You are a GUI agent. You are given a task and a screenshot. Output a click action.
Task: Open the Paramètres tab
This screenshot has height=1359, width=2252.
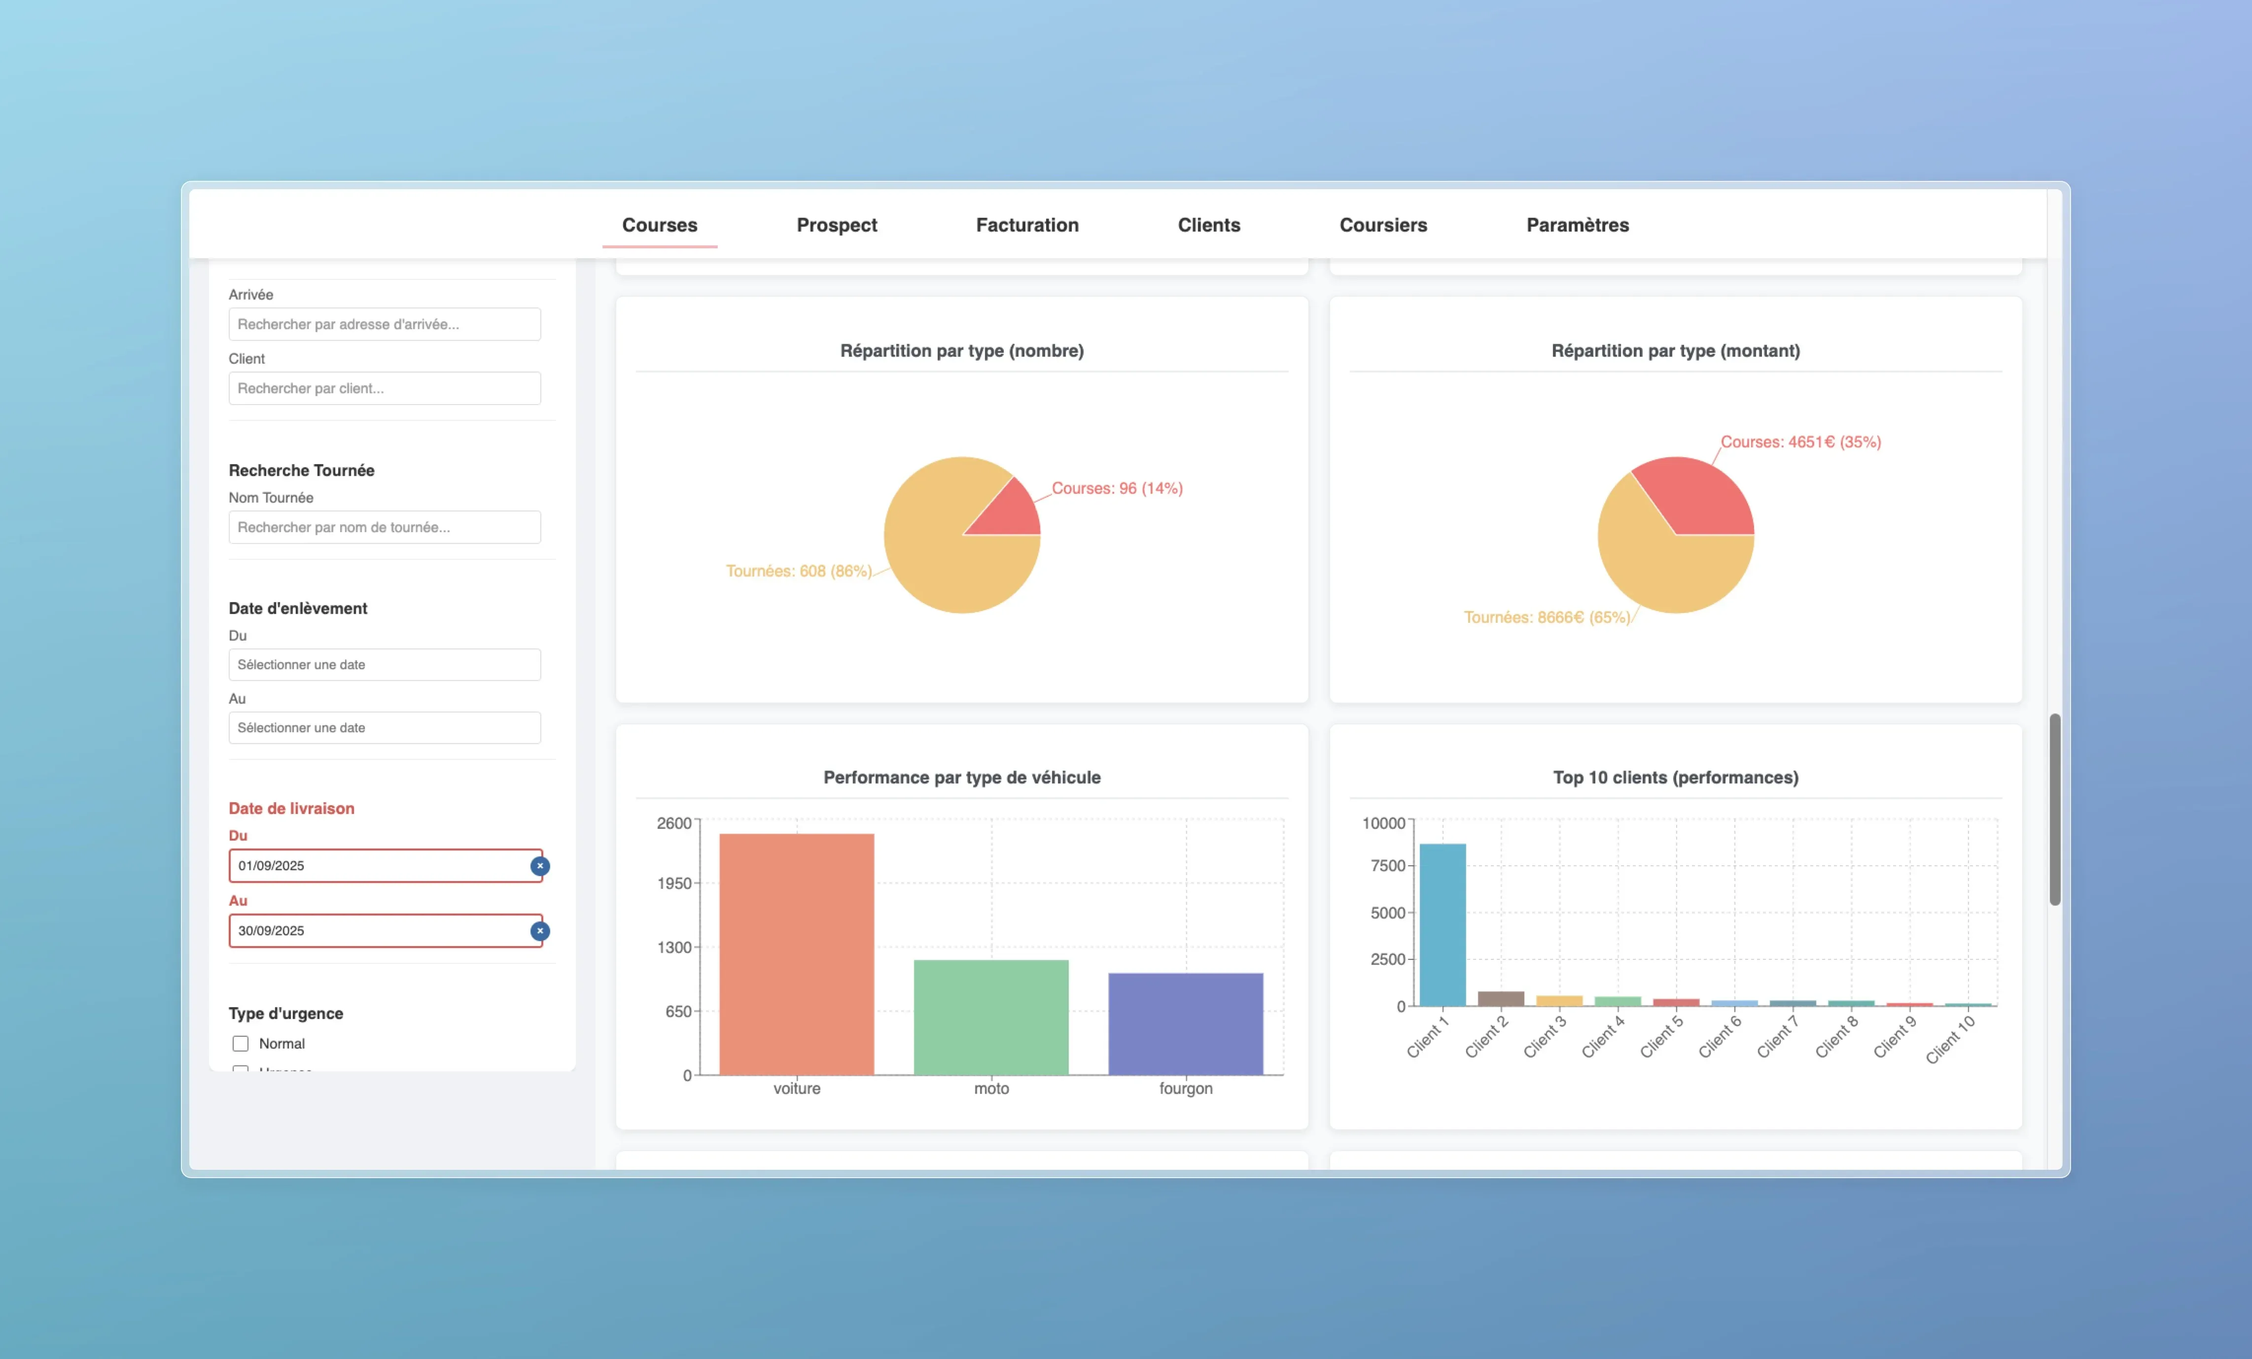pos(1578,225)
